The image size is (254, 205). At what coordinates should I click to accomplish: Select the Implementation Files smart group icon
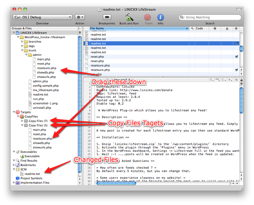(x=18, y=183)
